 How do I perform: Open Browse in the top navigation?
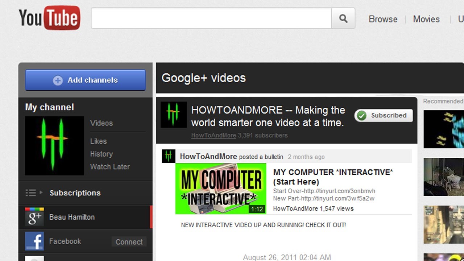click(x=383, y=19)
